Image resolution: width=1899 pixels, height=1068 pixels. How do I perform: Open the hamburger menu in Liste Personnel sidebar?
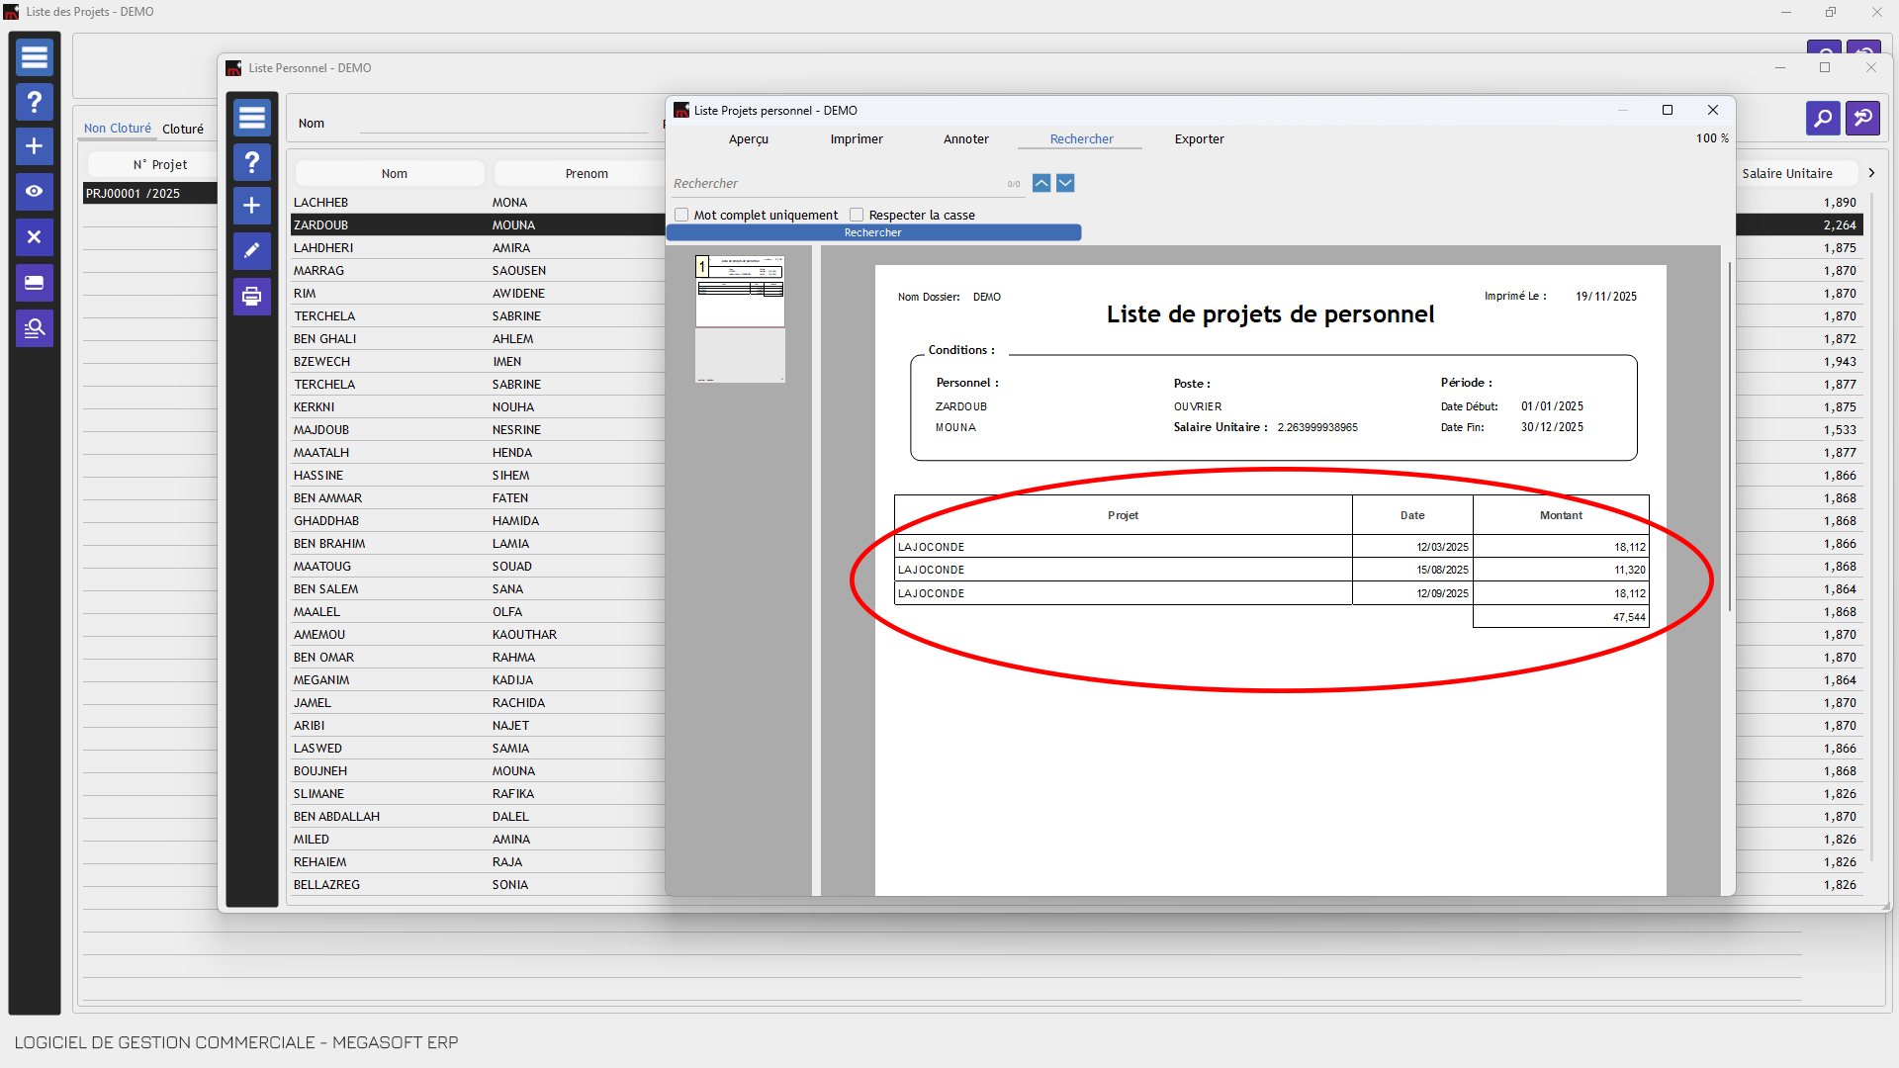click(252, 118)
